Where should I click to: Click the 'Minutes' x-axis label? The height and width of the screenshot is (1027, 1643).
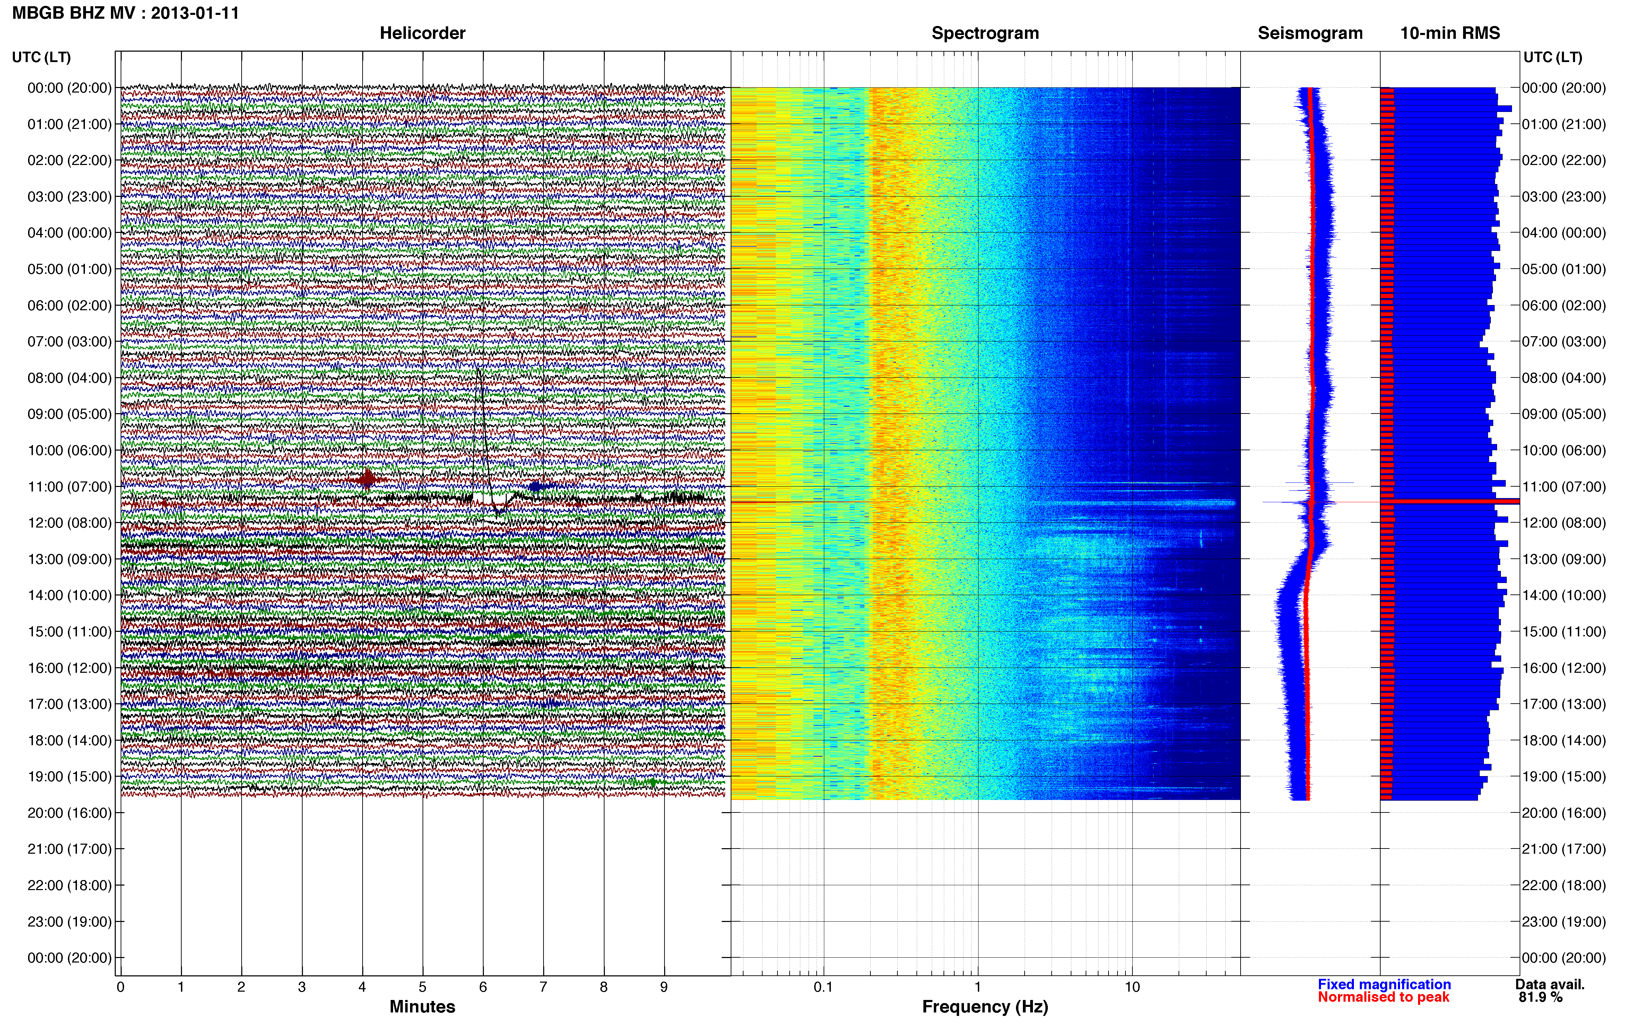(x=423, y=1007)
